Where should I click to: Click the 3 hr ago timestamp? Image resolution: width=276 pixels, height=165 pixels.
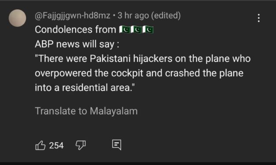tap(133, 16)
